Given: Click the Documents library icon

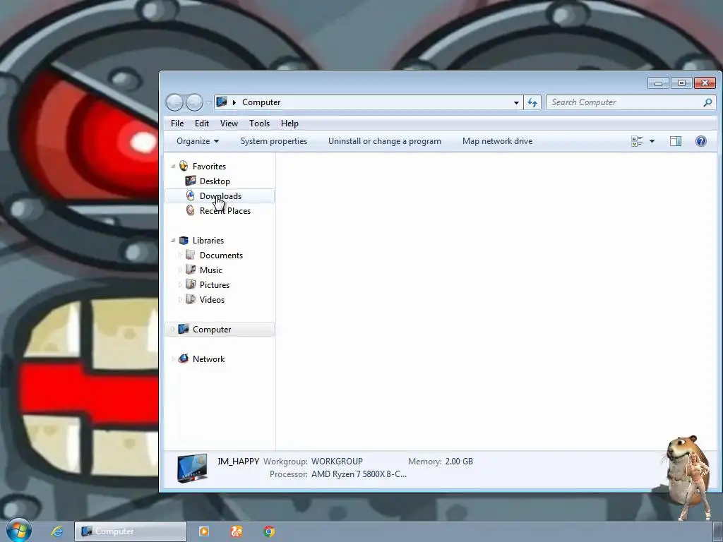Looking at the screenshot, I should click(191, 254).
